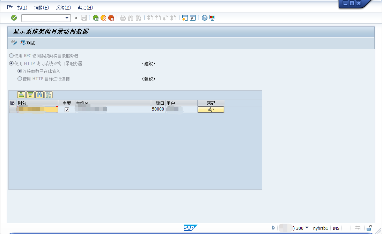
Task: Open the Customize Local Layout monitor icon
Action: pyautogui.click(x=212, y=18)
